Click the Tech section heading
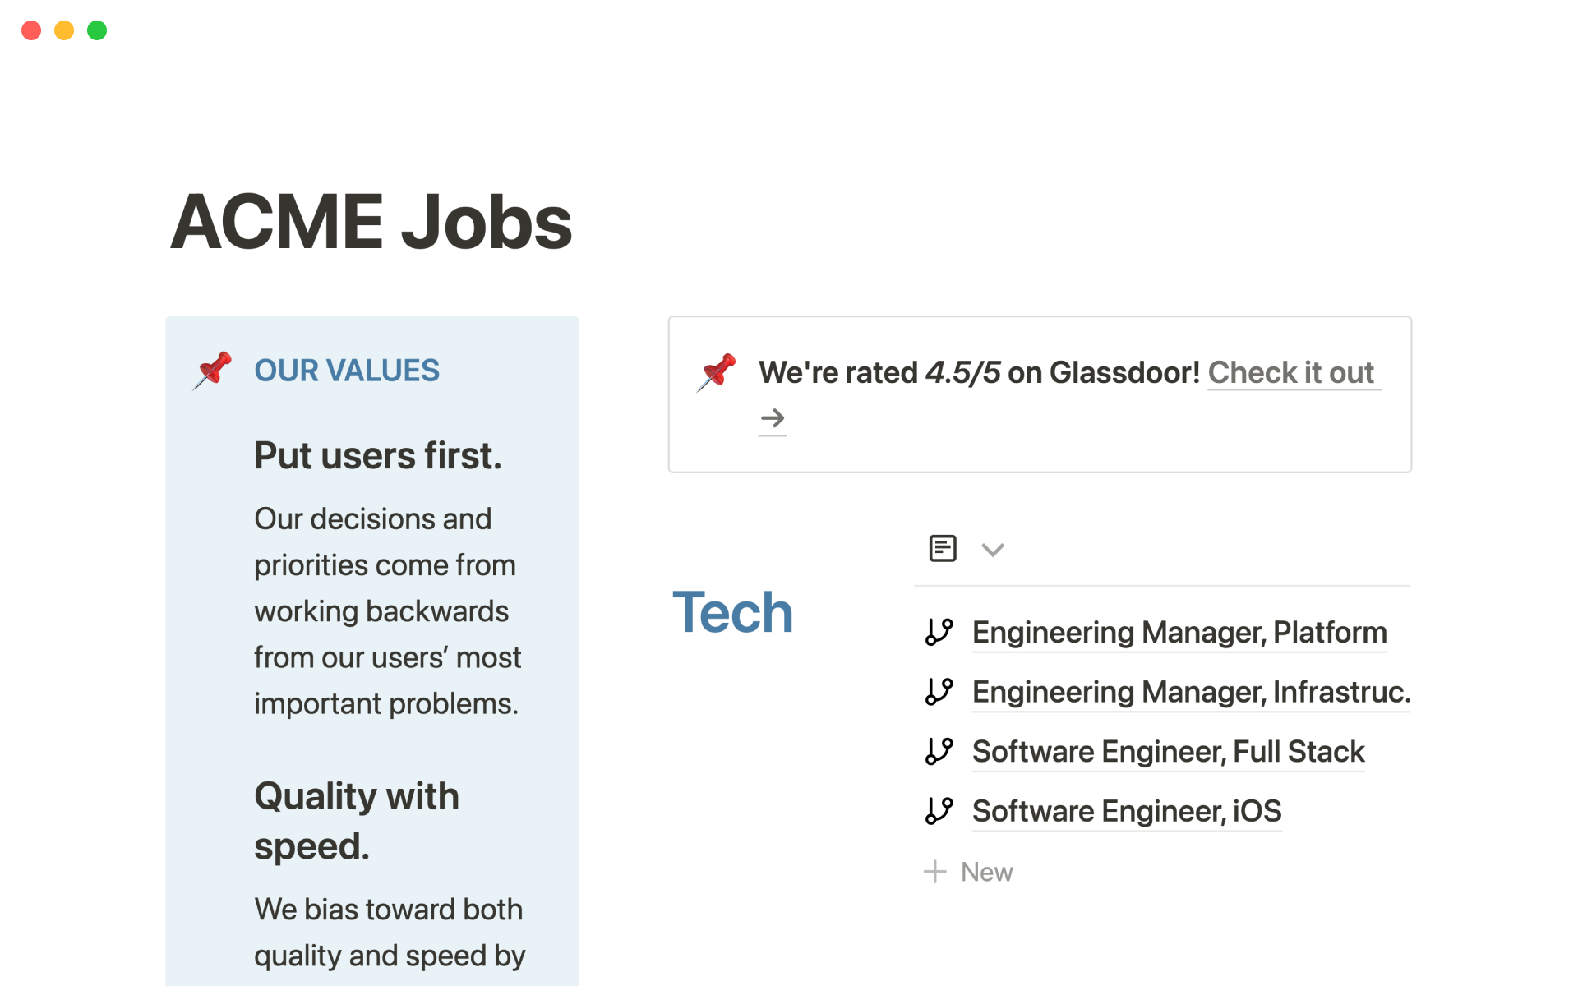This screenshot has height=986, width=1578. pos(732,612)
